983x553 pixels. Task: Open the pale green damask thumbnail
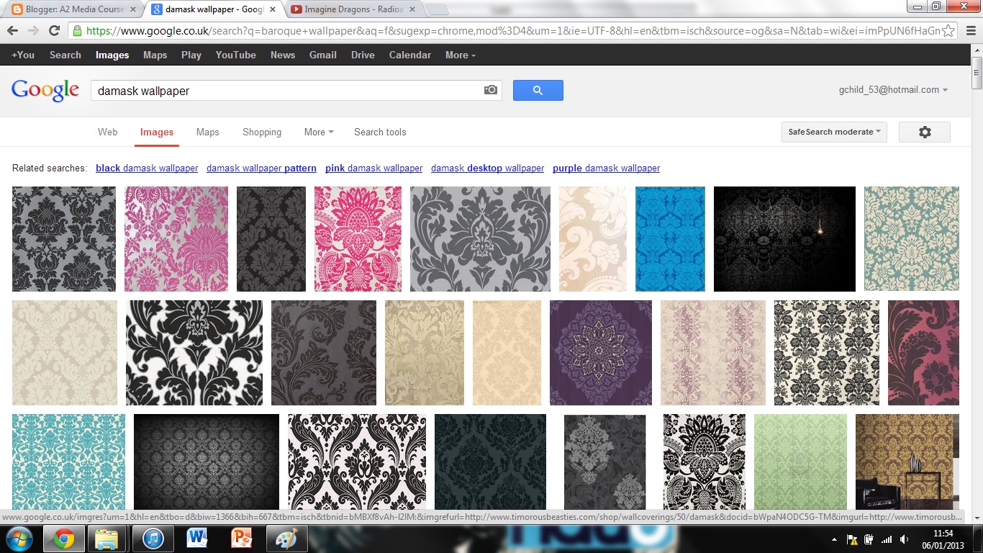click(800, 462)
